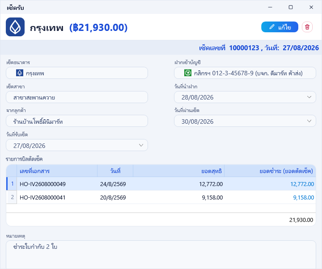Click the Bangkok Bank logo in the header
The image size is (322, 269).
(15, 27)
